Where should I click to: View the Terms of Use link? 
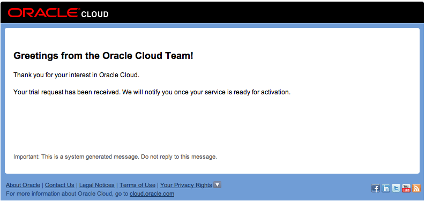point(137,185)
